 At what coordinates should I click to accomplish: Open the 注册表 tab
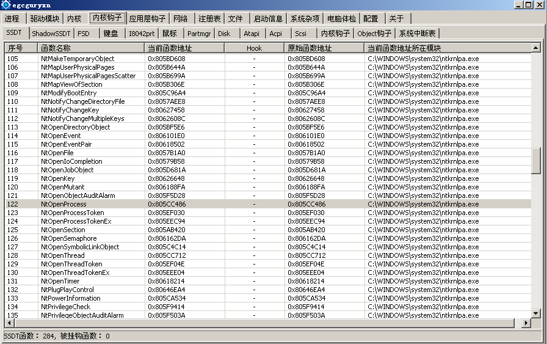(x=210, y=19)
